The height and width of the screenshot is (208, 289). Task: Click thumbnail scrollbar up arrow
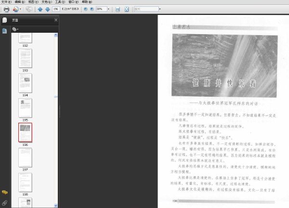pos(56,35)
